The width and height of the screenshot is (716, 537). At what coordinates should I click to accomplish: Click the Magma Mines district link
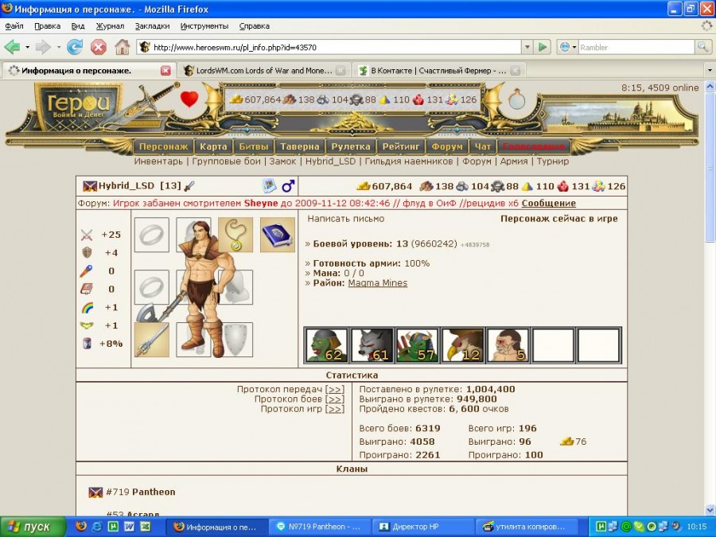pyautogui.click(x=378, y=283)
